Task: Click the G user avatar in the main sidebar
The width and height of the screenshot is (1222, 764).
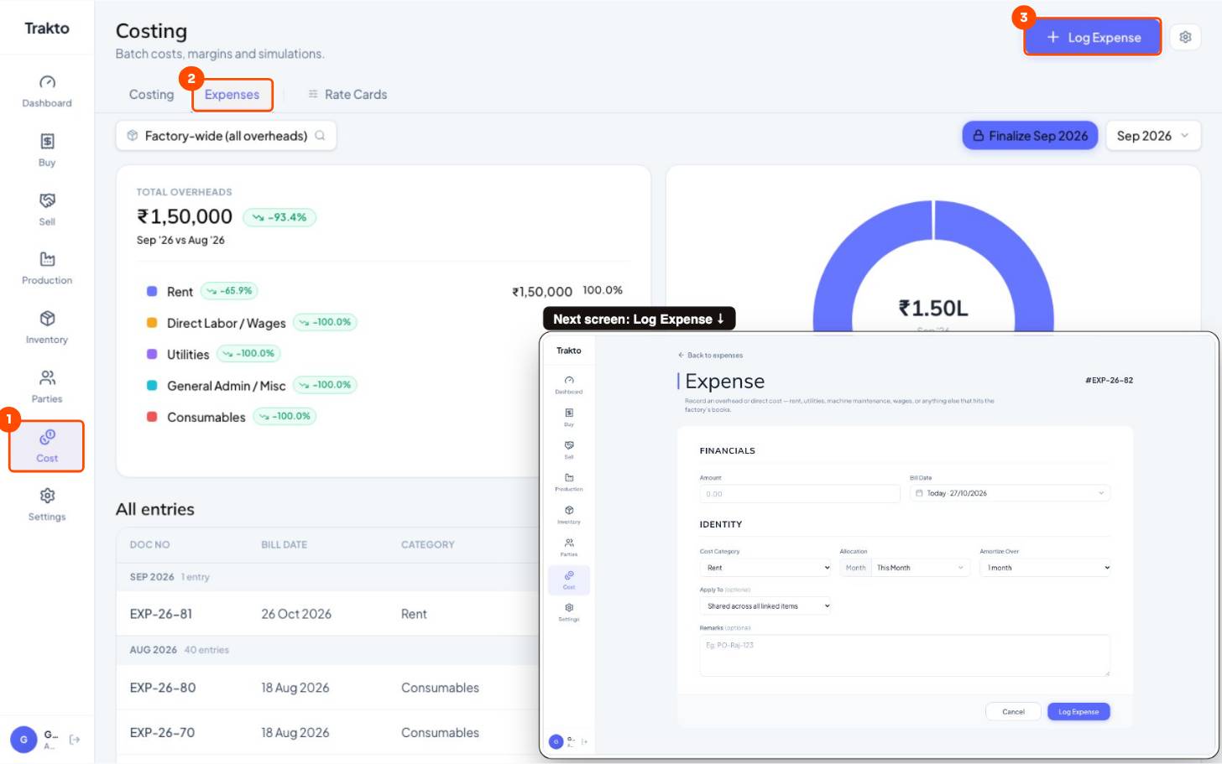Action: click(23, 740)
